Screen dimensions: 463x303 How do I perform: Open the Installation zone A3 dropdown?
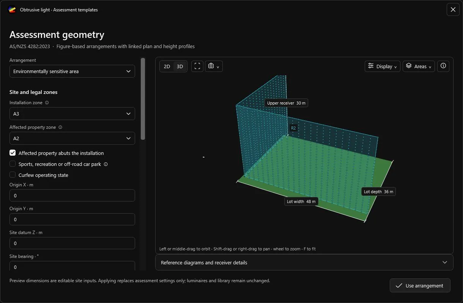click(x=72, y=114)
